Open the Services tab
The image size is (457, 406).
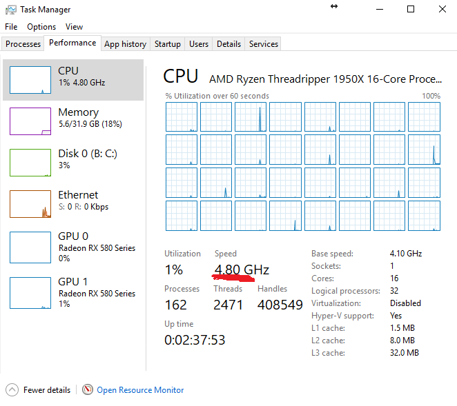click(264, 44)
